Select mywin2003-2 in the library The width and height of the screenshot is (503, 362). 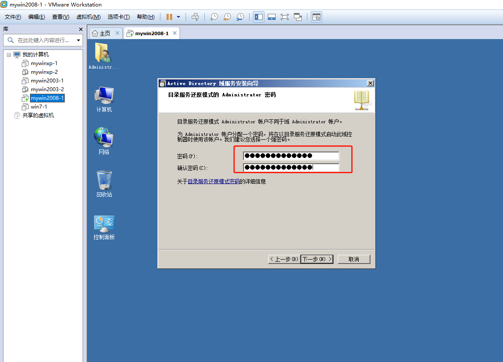click(x=47, y=89)
